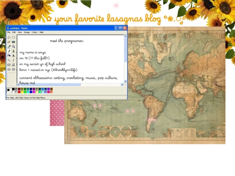Select the dark gray palette swatch
The height and width of the screenshot is (176, 235).
(16, 89)
